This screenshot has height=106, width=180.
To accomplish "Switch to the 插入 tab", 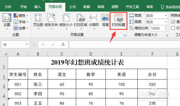I will [x=38, y=7].
